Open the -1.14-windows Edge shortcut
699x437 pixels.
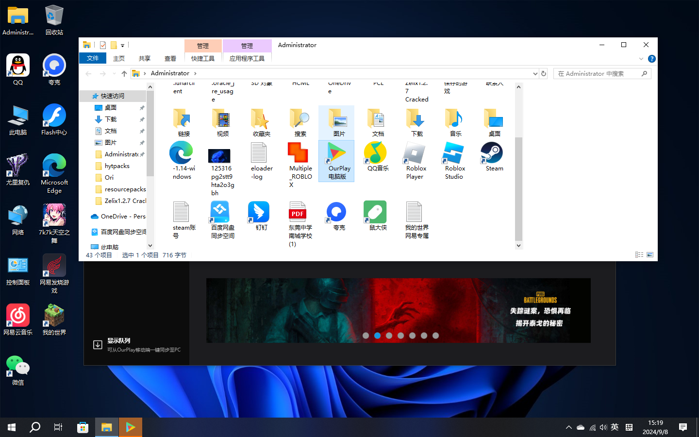(x=181, y=161)
